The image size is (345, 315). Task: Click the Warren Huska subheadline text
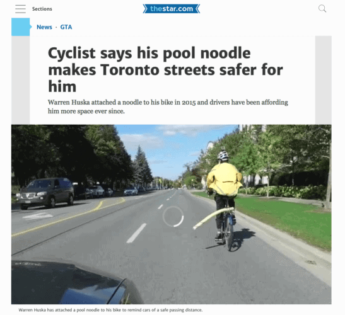pyautogui.click(x=168, y=106)
